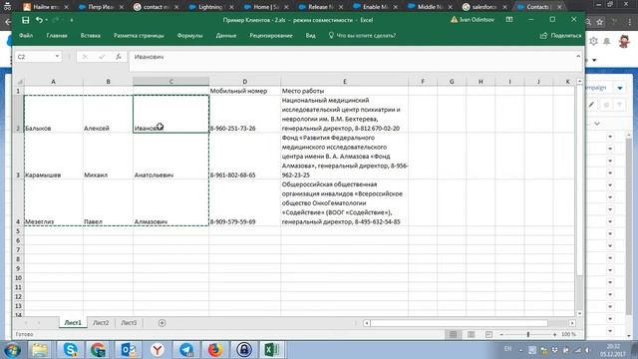
Task: Select column E header
Action: coord(345,82)
